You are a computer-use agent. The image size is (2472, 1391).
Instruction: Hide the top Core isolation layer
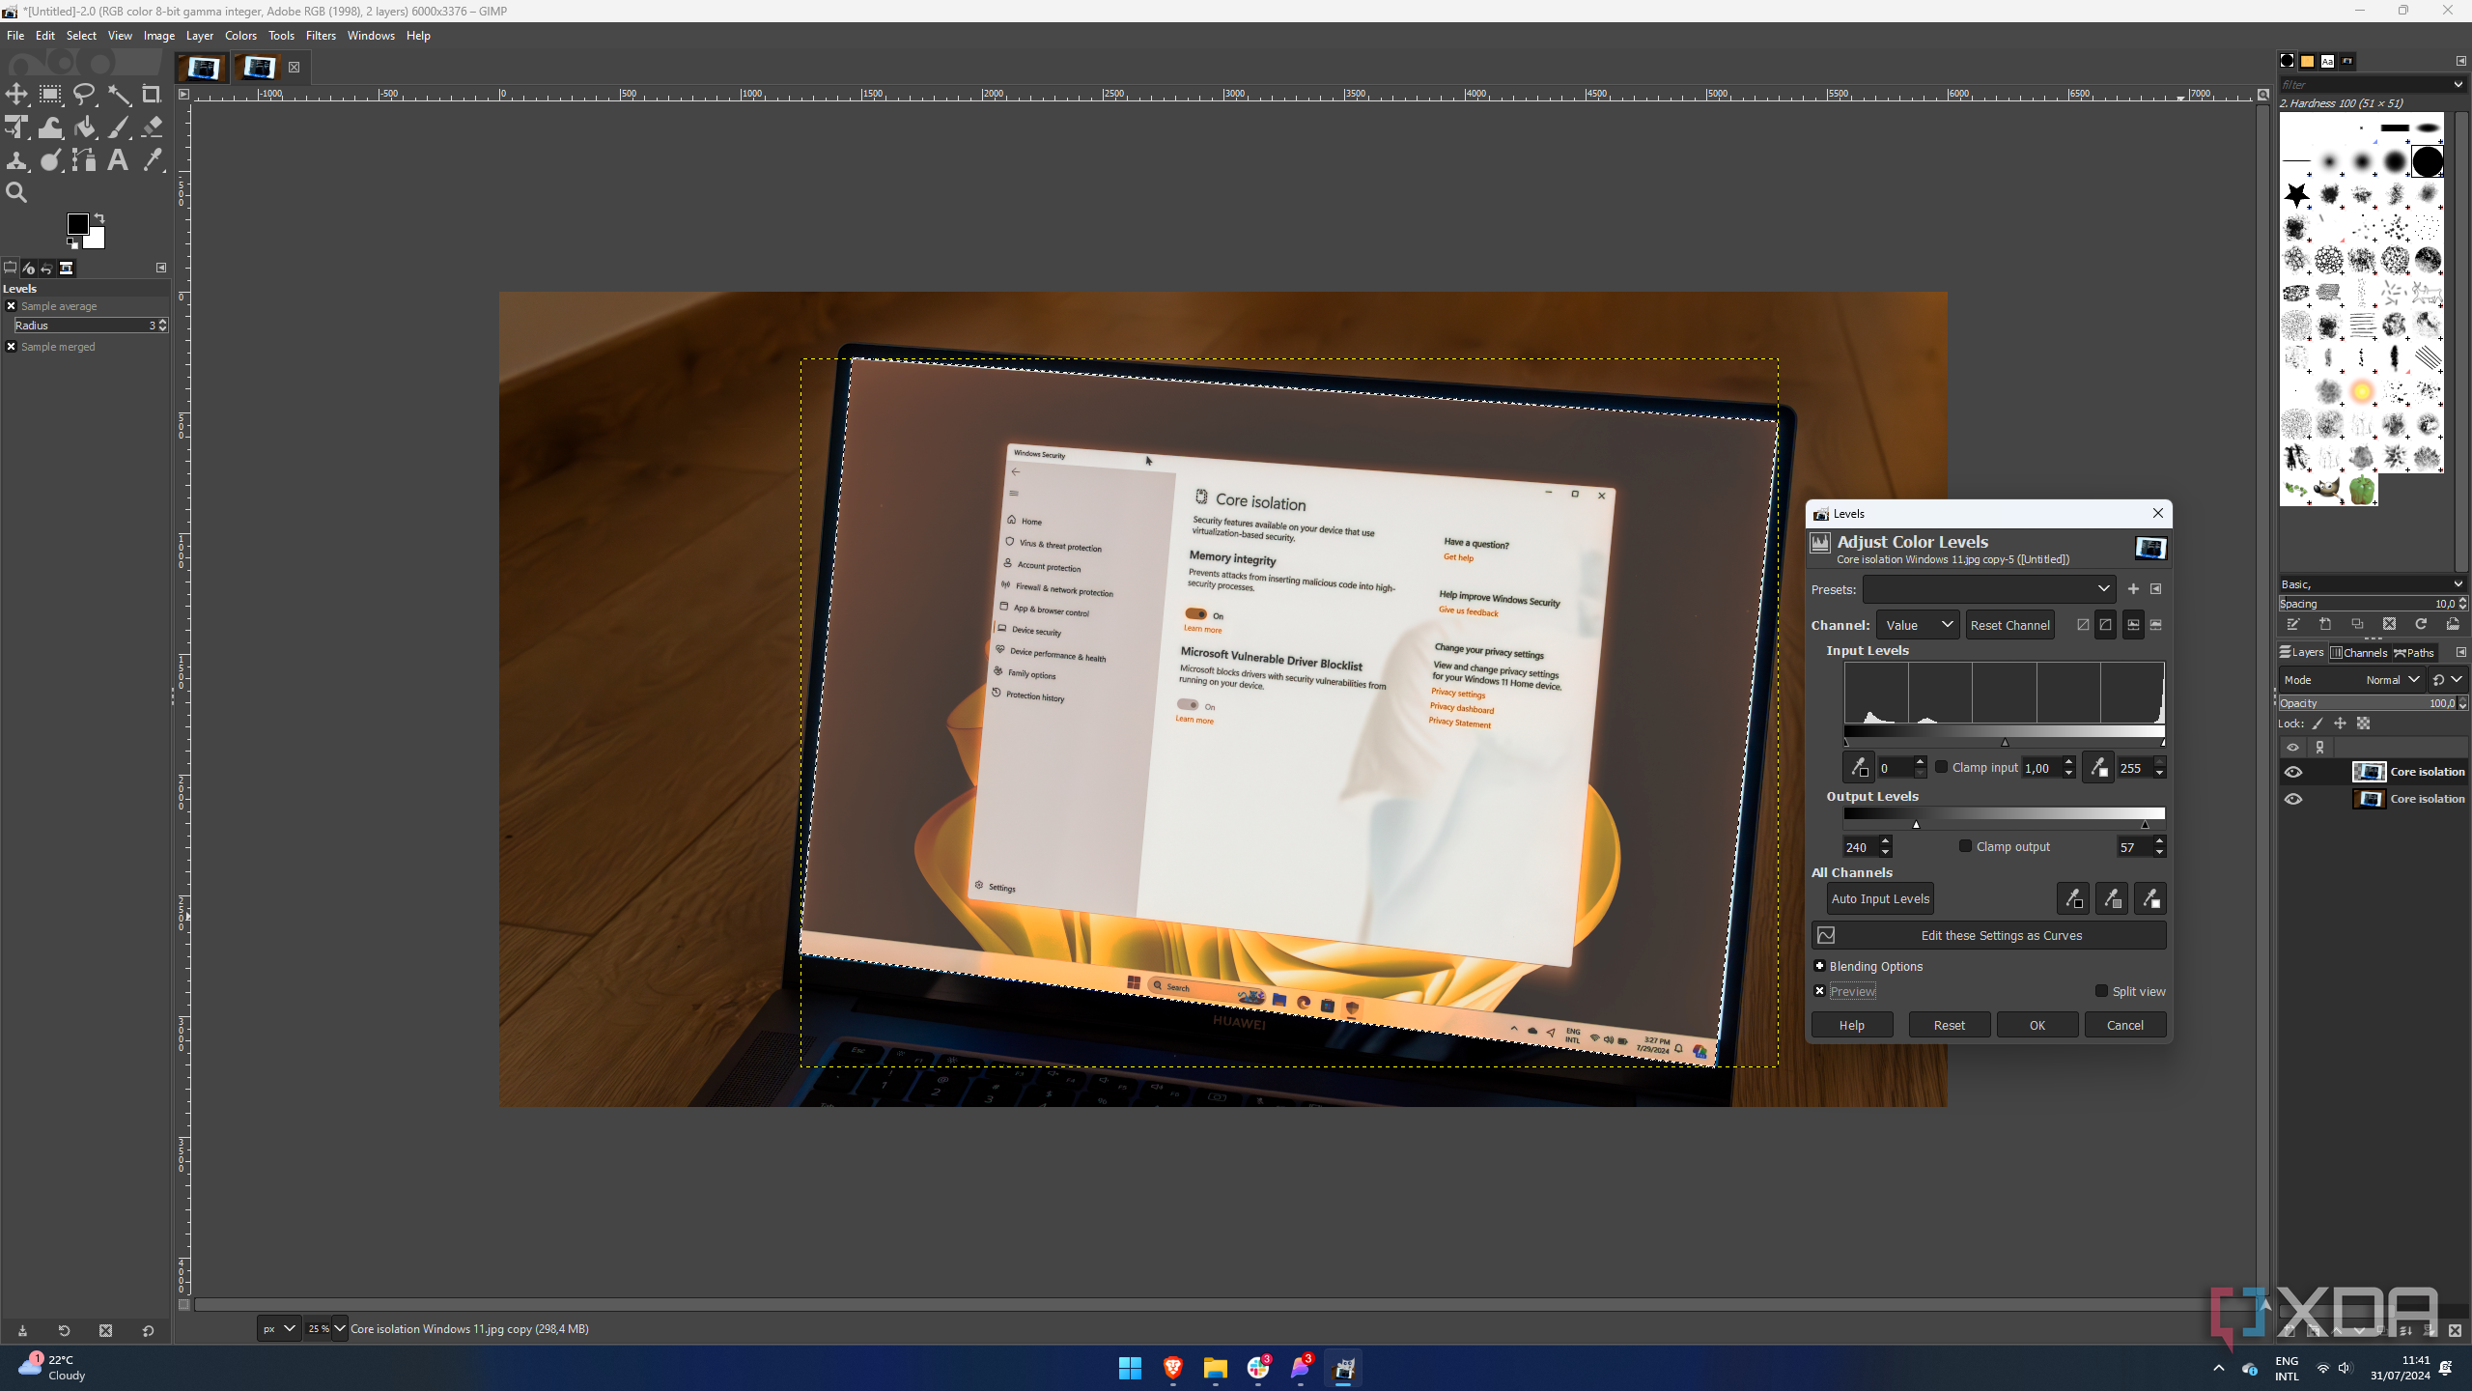click(x=2293, y=772)
